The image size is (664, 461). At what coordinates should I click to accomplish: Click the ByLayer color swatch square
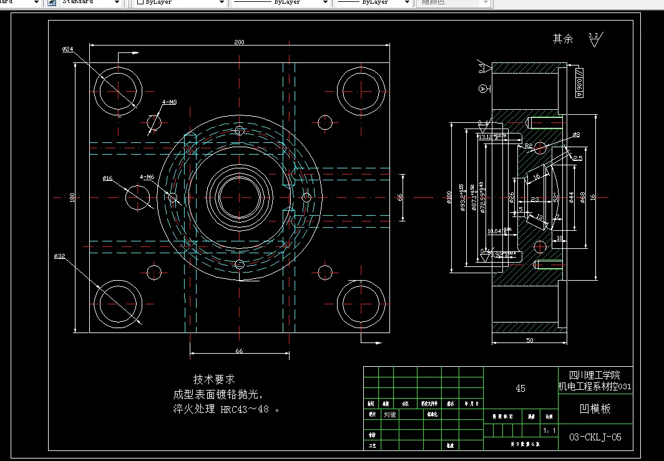pyautogui.click(x=140, y=2)
